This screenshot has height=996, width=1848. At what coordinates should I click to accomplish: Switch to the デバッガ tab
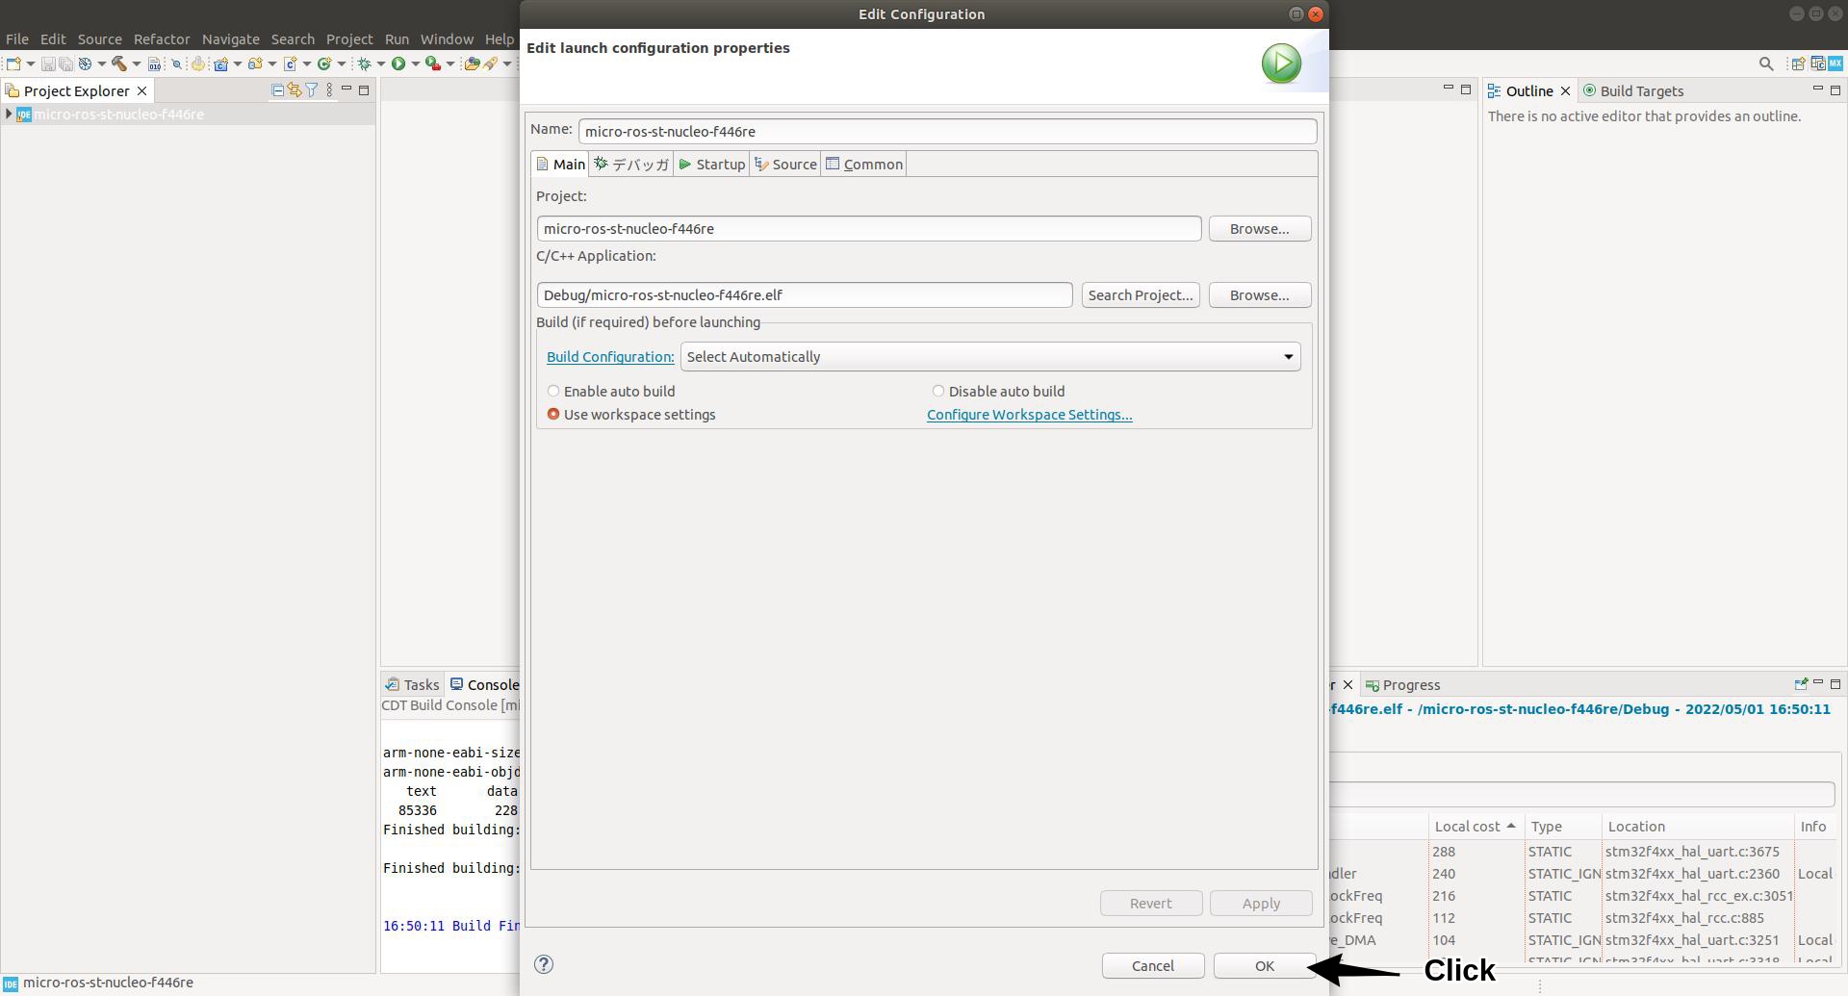(631, 165)
